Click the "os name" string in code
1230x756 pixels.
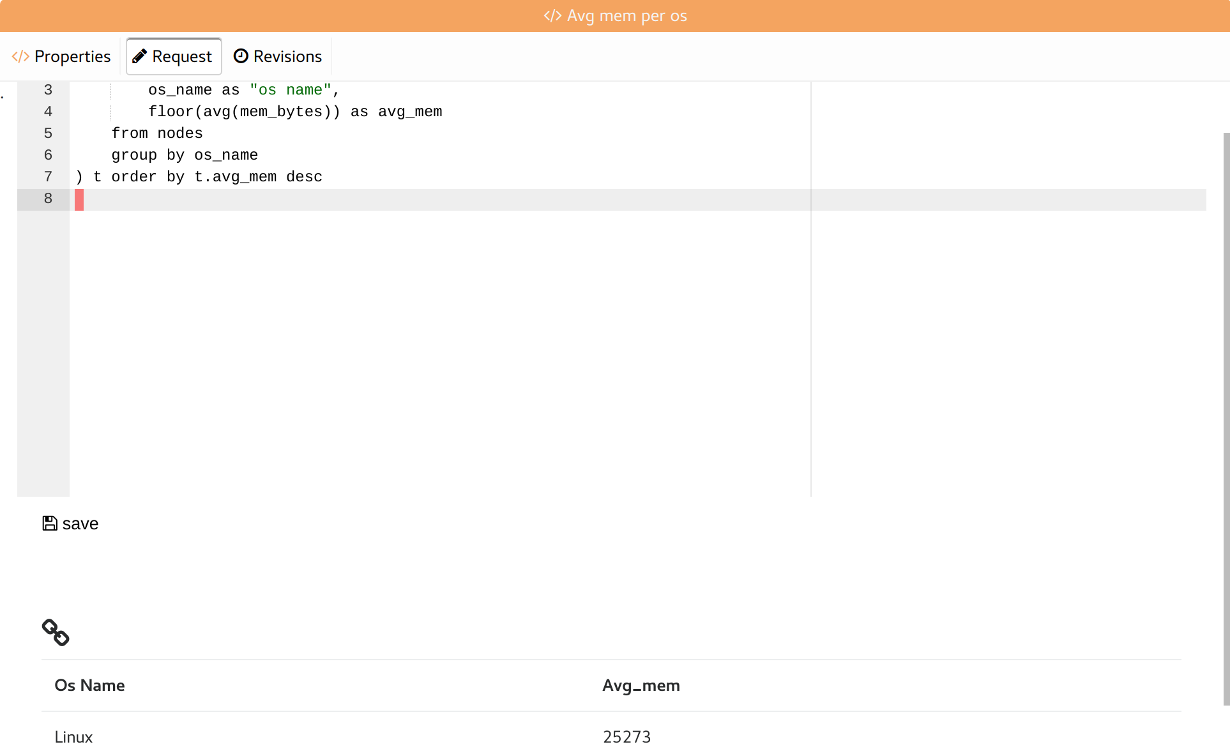coord(291,90)
